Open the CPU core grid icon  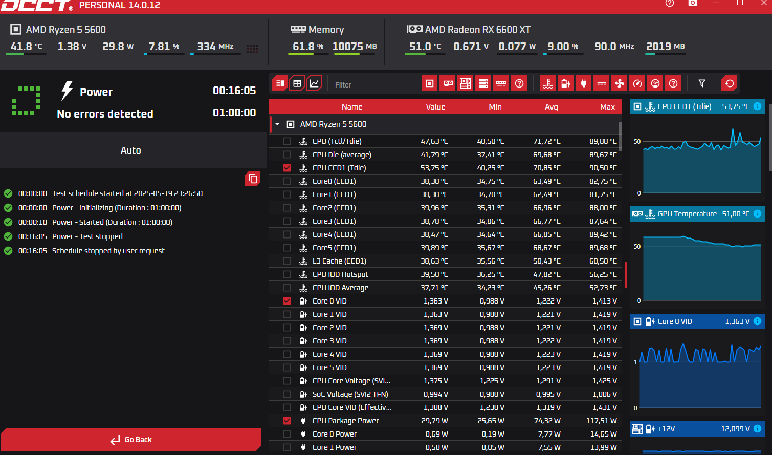252,49
